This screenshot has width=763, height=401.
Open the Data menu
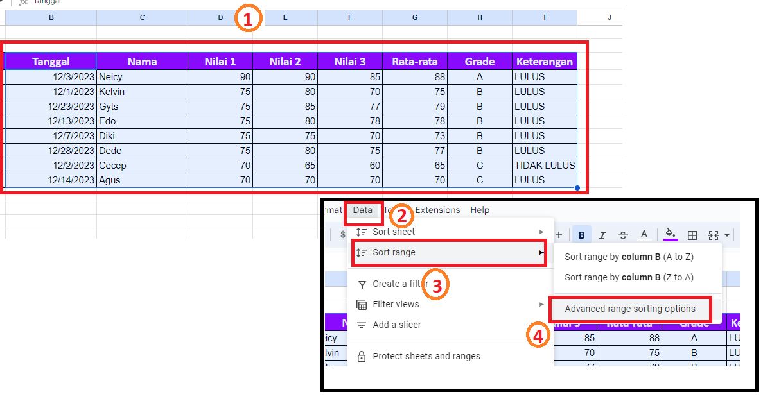tap(362, 210)
